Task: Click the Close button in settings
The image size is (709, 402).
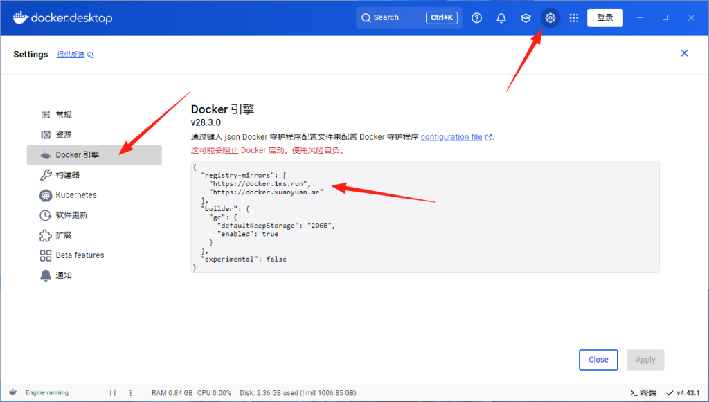Action: click(x=598, y=360)
